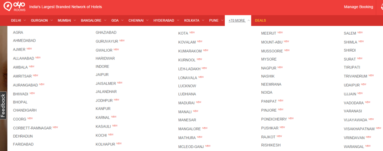Screen dimensions: 383x151
Task: Choose Haridwar city link
Action: click(105, 58)
